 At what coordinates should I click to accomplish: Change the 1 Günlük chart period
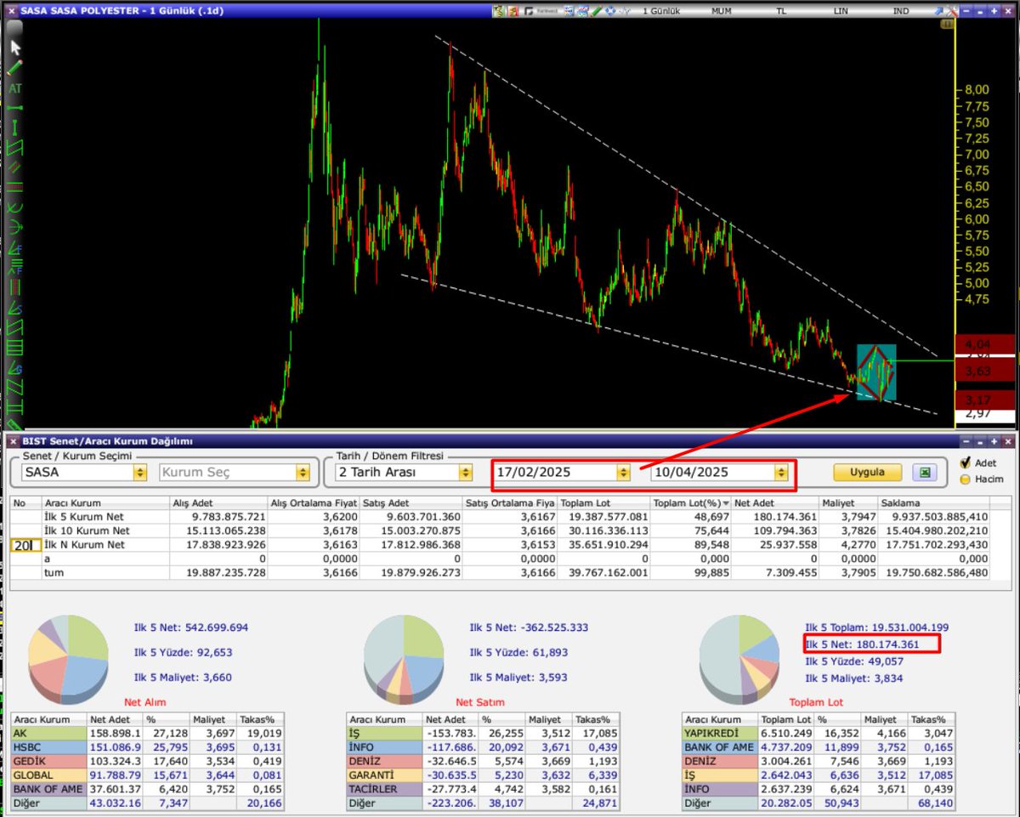[x=662, y=11]
